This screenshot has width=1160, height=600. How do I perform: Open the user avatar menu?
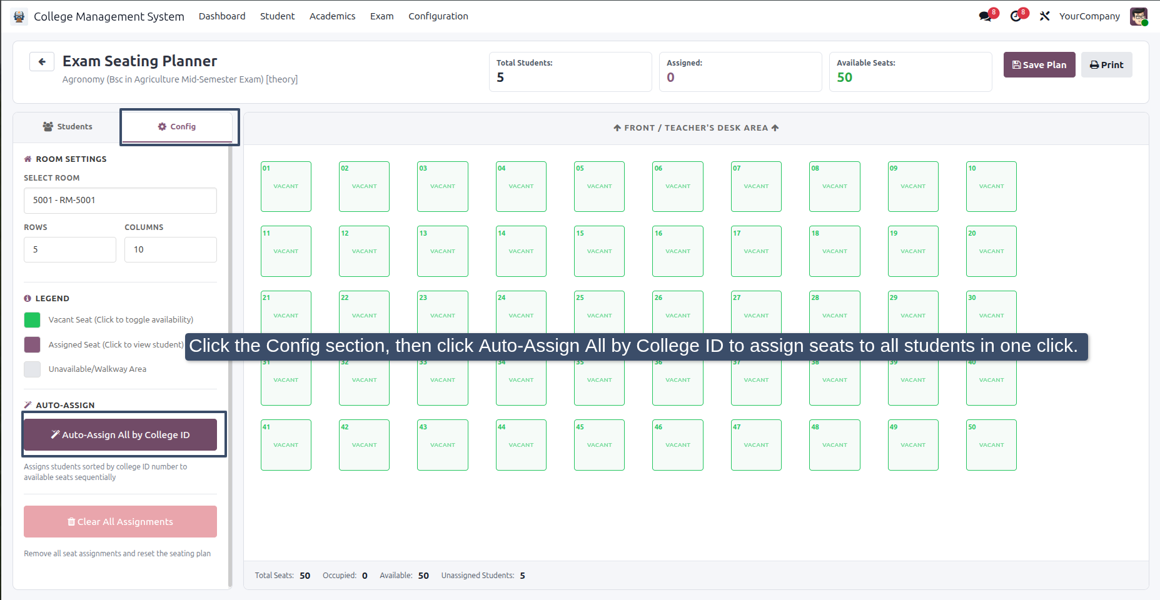coord(1139,16)
